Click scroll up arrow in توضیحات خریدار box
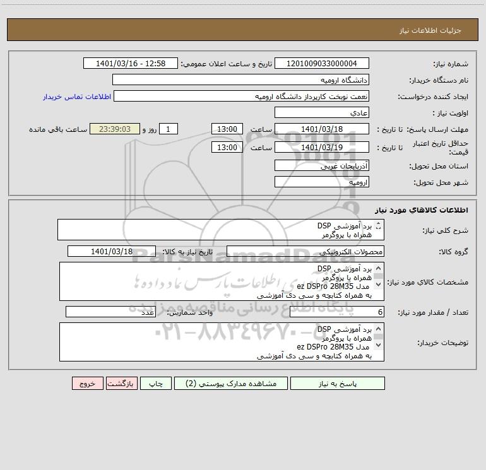486x470 pixels. 378,329
